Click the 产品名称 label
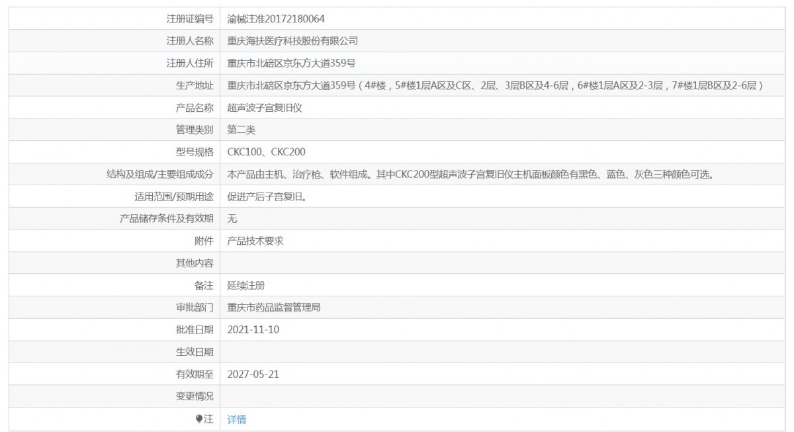Screen dimensions: 794x432 195,108
